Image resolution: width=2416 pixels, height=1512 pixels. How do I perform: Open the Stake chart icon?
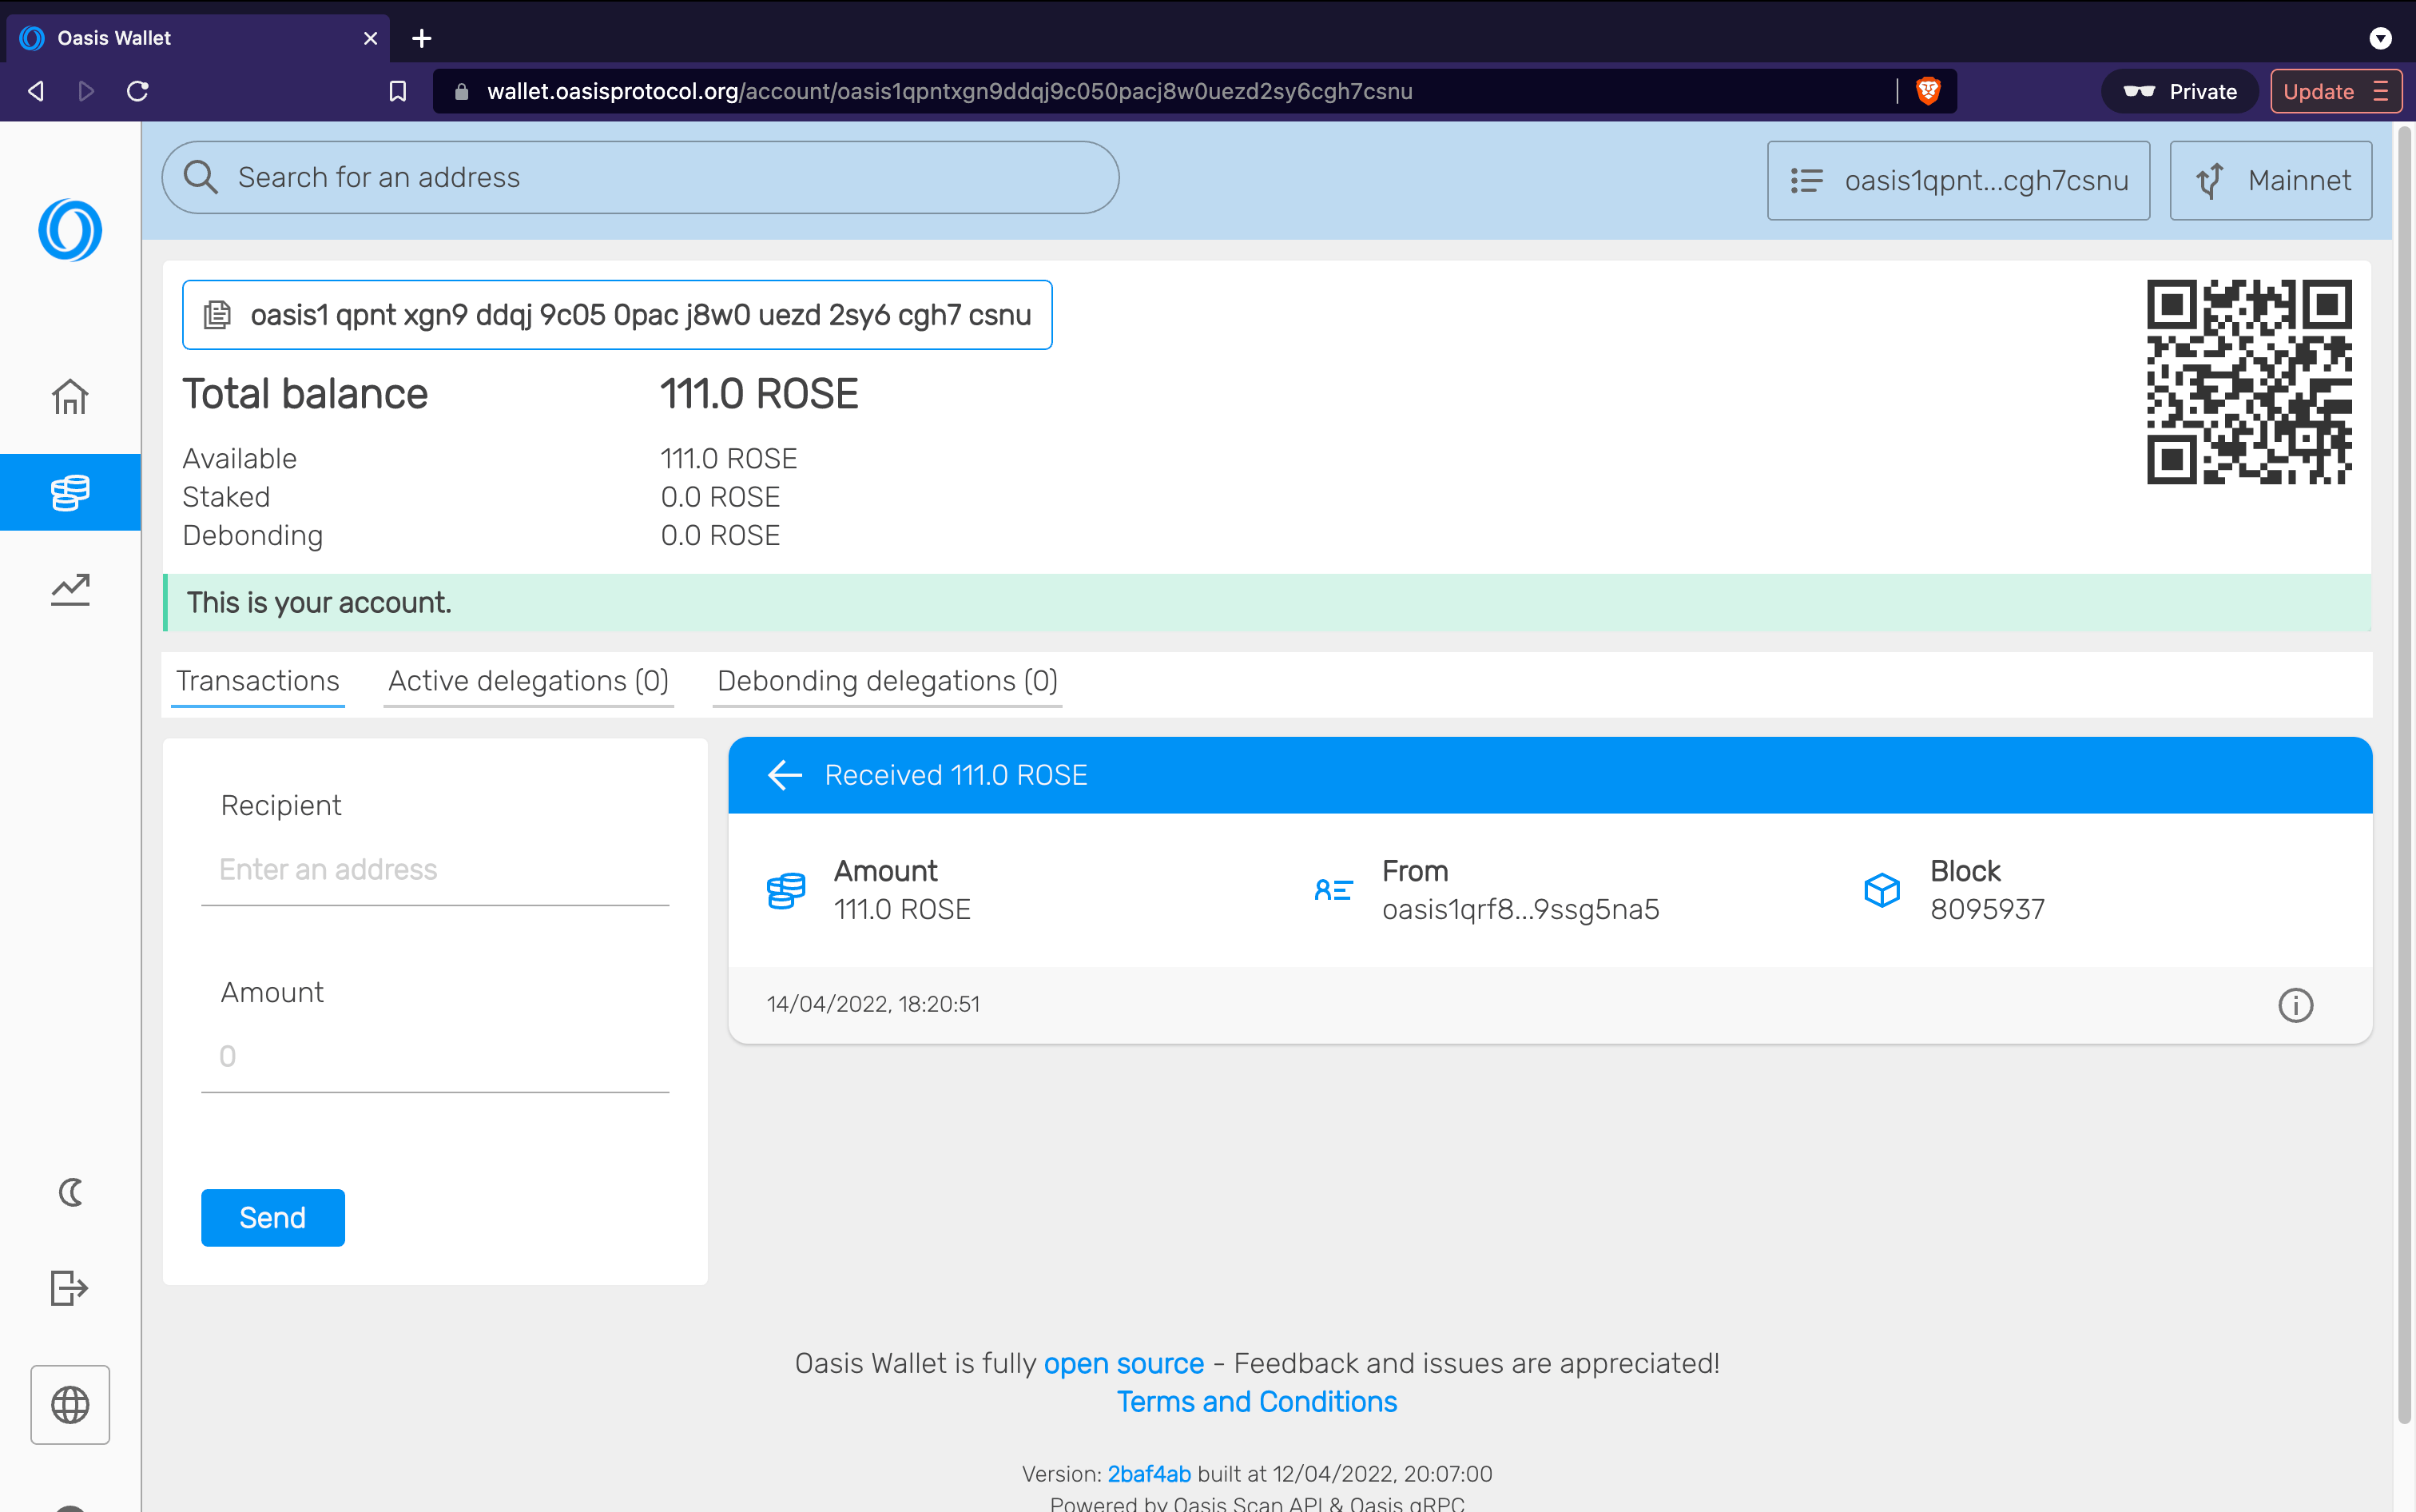[x=70, y=589]
